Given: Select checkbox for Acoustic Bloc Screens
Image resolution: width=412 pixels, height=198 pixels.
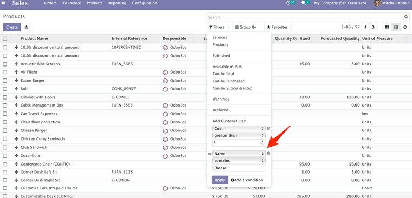Looking at the screenshot, I should point(5,64).
